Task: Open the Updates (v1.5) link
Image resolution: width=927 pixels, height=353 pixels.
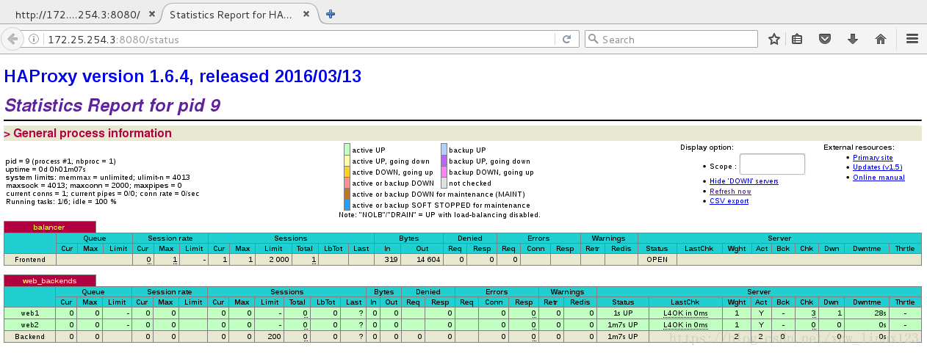Action: [876, 167]
